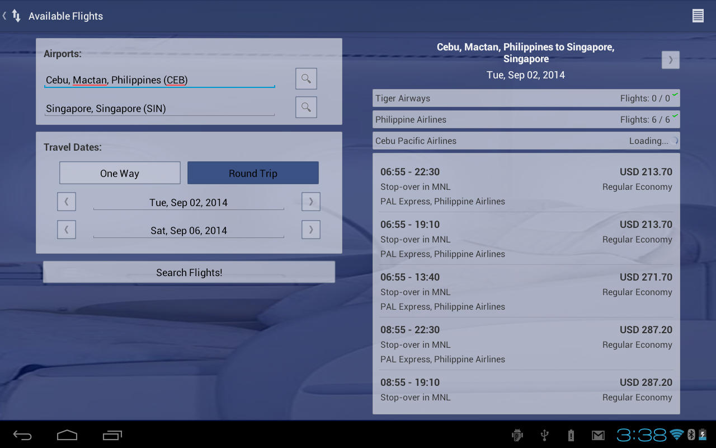This screenshot has width=716, height=448.
Task: Open the Sat, Sep 06, 2014 return date
Action: coord(189,230)
